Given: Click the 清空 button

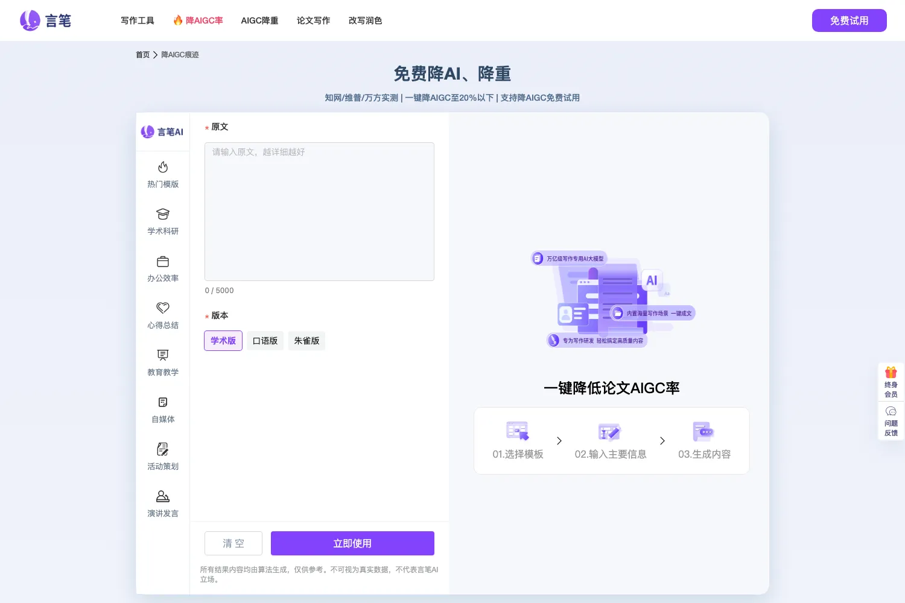Looking at the screenshot, I should click(233, 543).
